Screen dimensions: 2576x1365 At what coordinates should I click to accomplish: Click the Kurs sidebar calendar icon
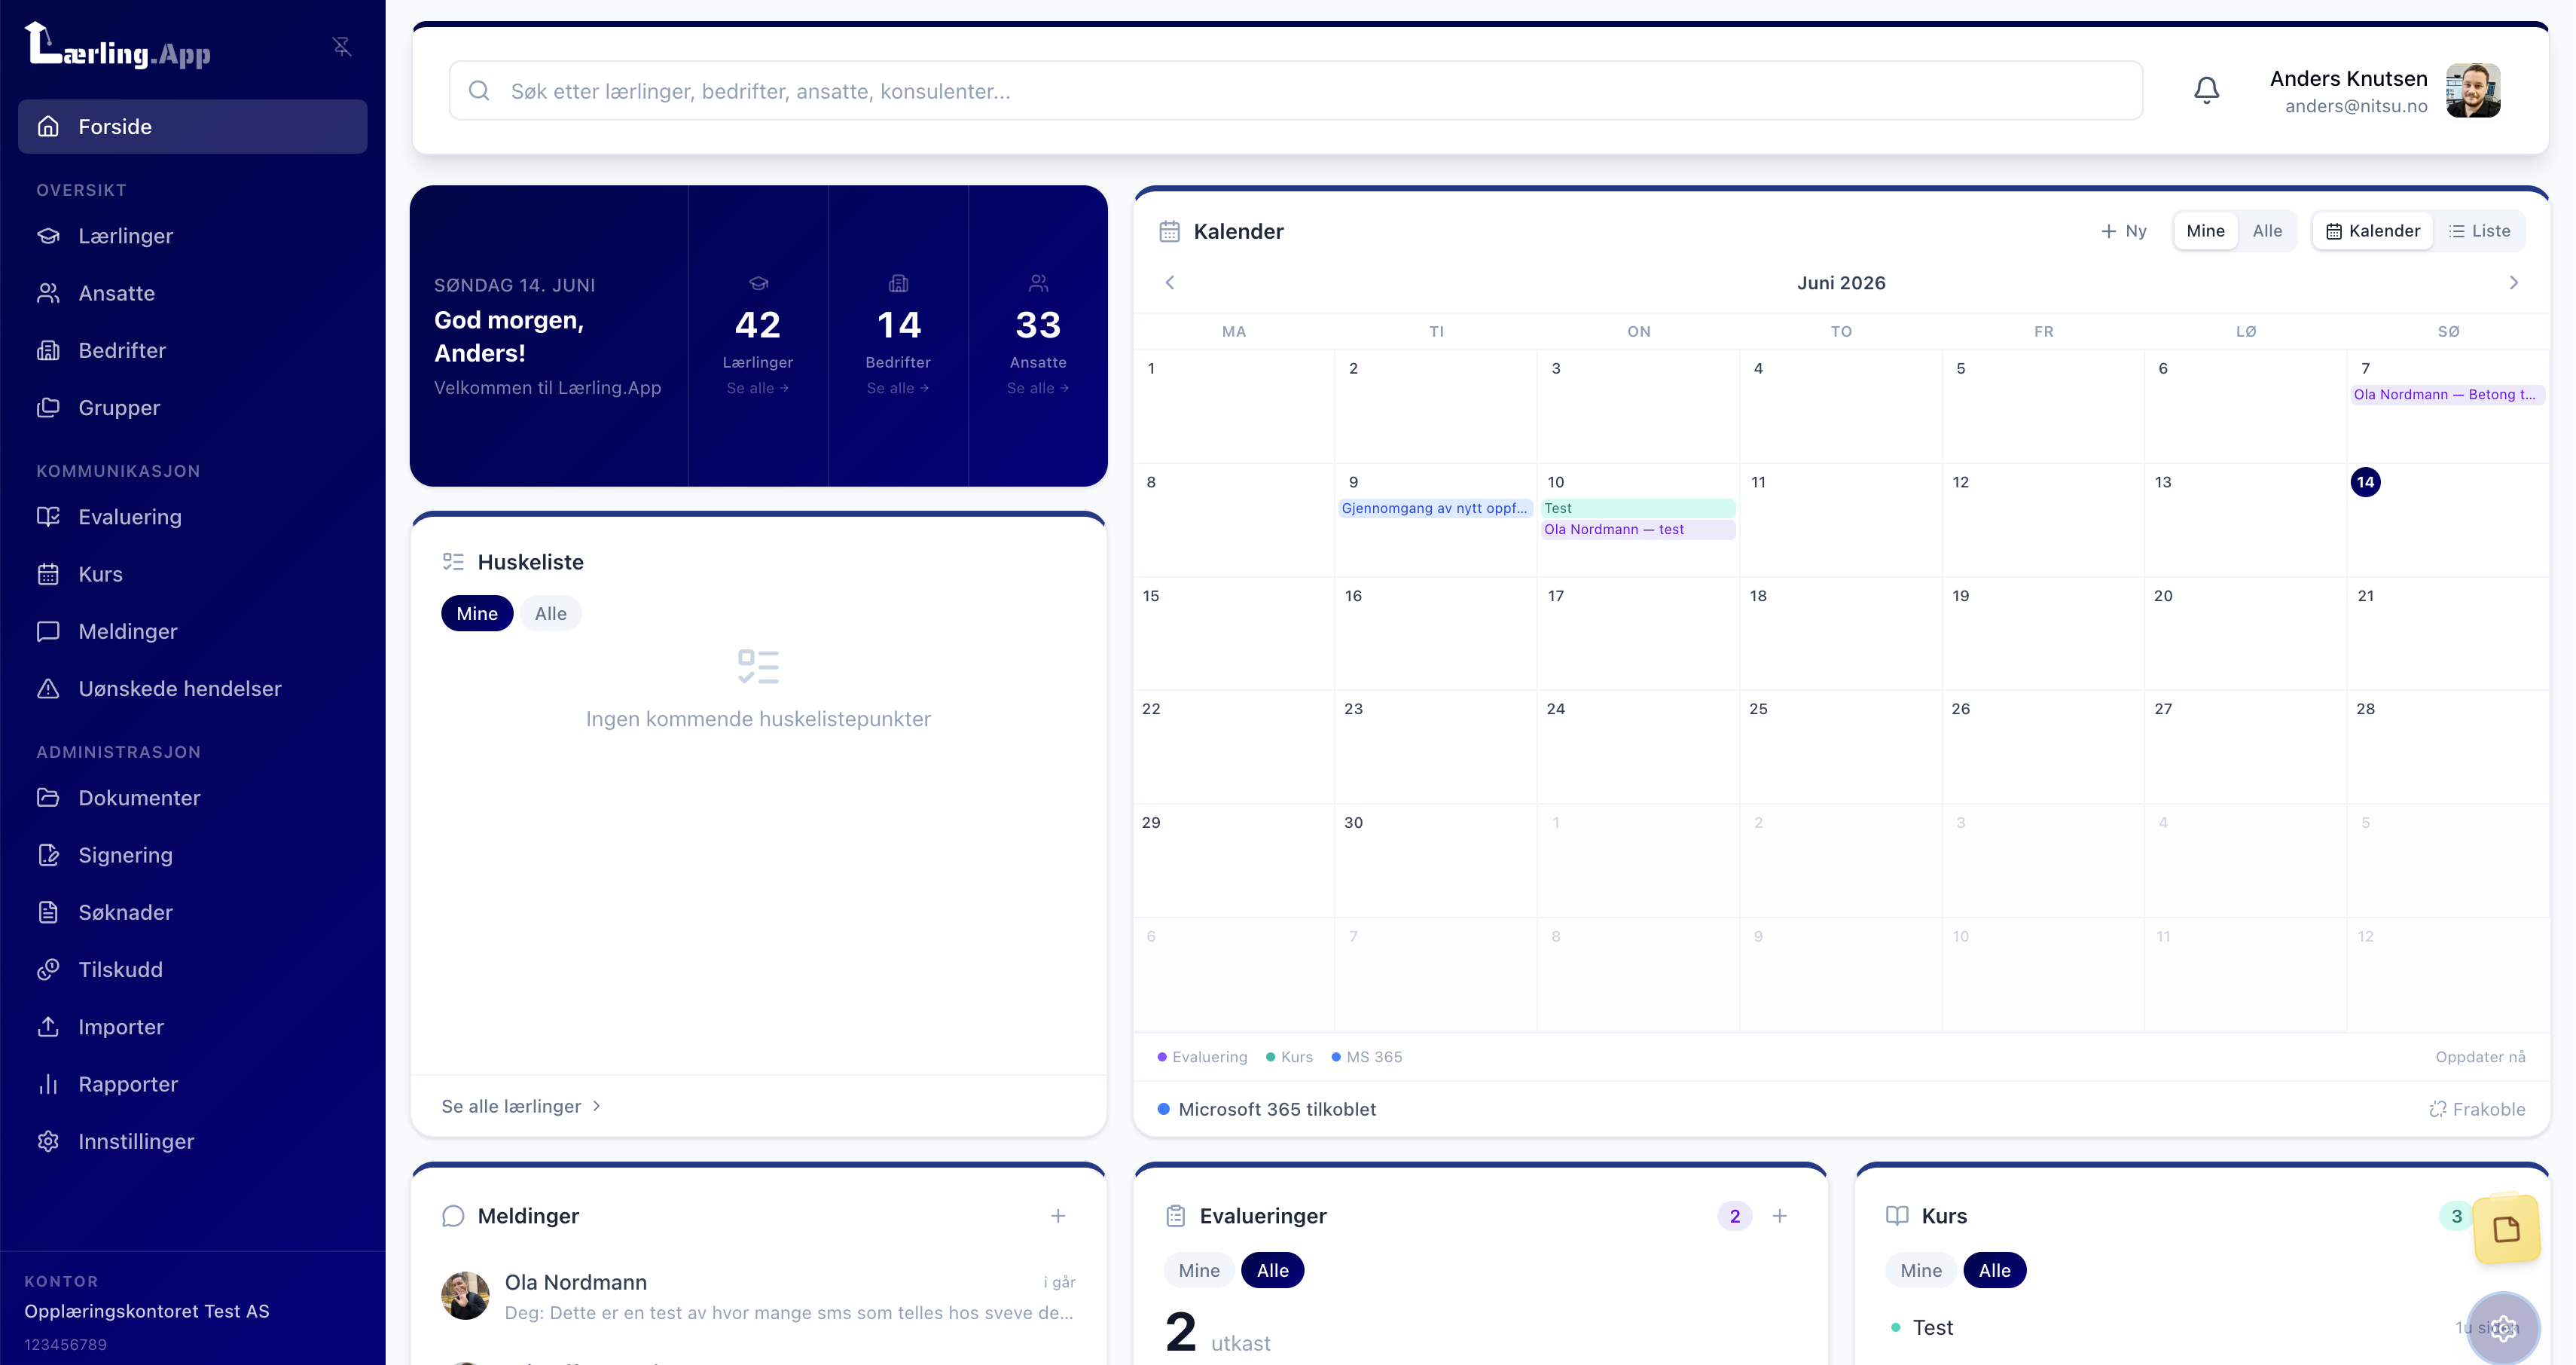pyautogui.click(x=48, y=574)
